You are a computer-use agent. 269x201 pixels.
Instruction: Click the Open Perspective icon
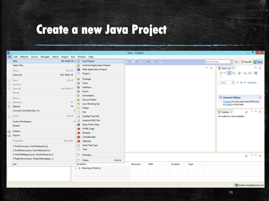point(236,62)
